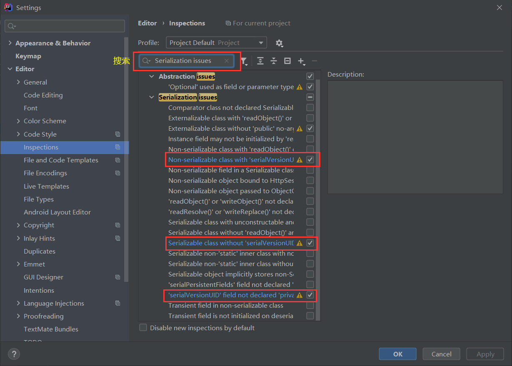Screen dimensions: 512x366
Task: Click the magnifier icon in inspection search field
Action: point(146,61)
